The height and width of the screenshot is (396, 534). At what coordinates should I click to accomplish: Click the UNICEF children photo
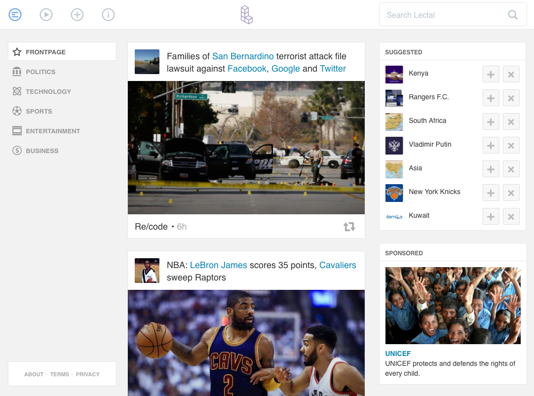(x=453, y=305)
